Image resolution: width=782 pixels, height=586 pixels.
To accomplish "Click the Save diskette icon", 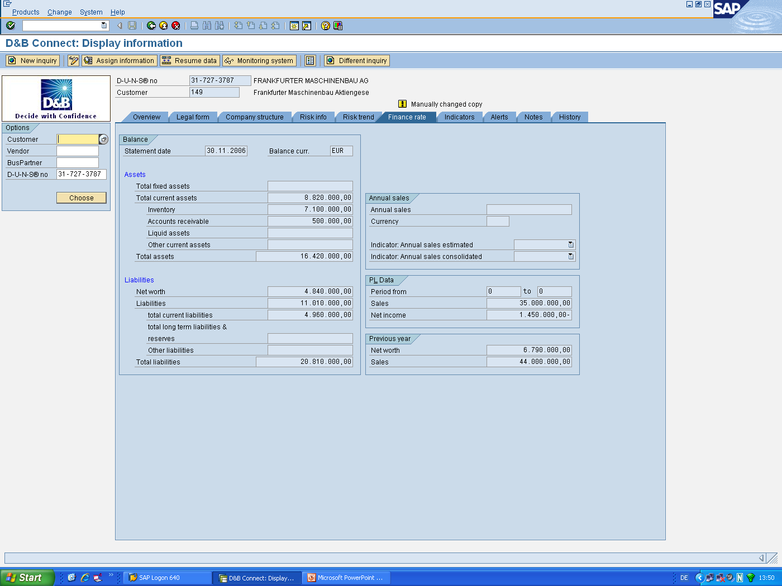I will [132, 26].
